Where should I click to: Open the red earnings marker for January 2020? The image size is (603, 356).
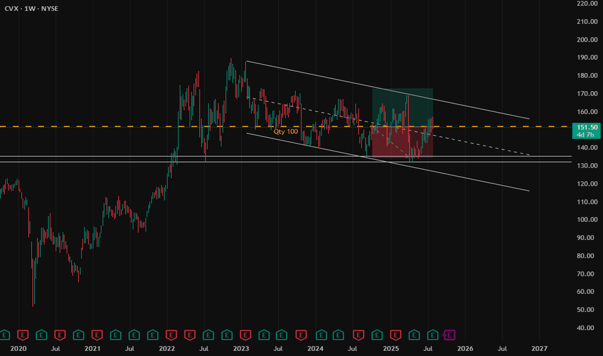pyautogui.click(x=23, y=335)
